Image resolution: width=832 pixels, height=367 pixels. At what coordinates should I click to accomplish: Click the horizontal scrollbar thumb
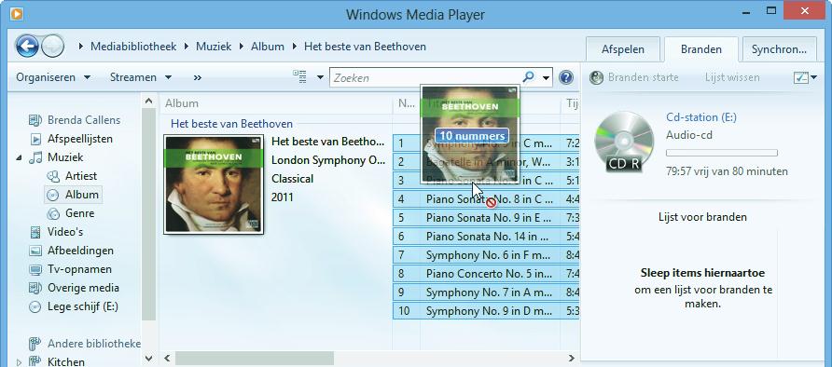click(255, 359)
